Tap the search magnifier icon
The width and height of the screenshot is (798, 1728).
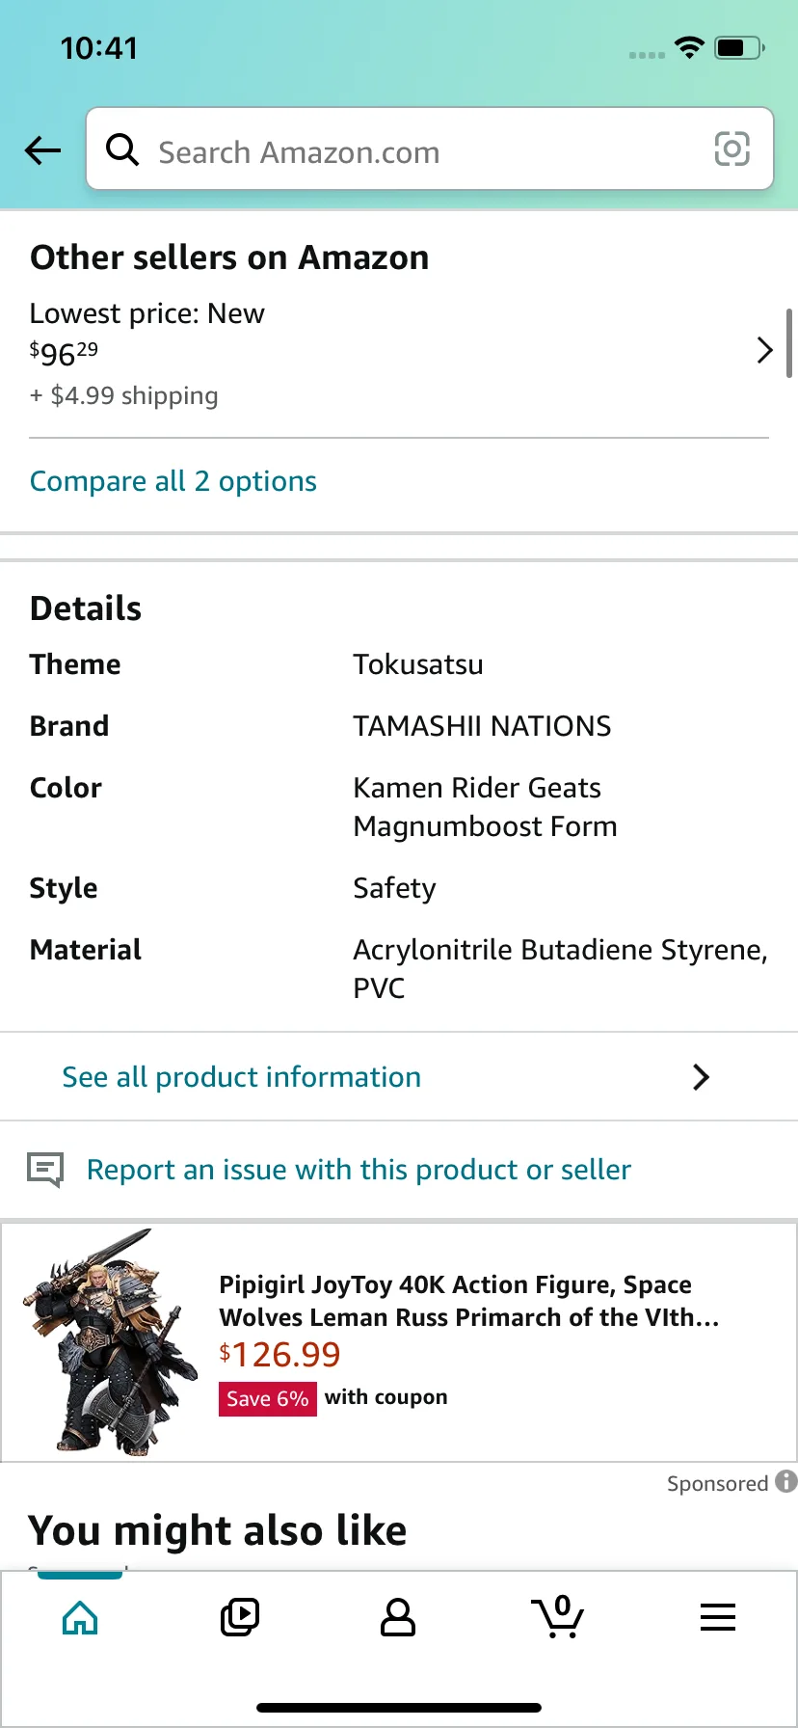click(x=122, y=149)
